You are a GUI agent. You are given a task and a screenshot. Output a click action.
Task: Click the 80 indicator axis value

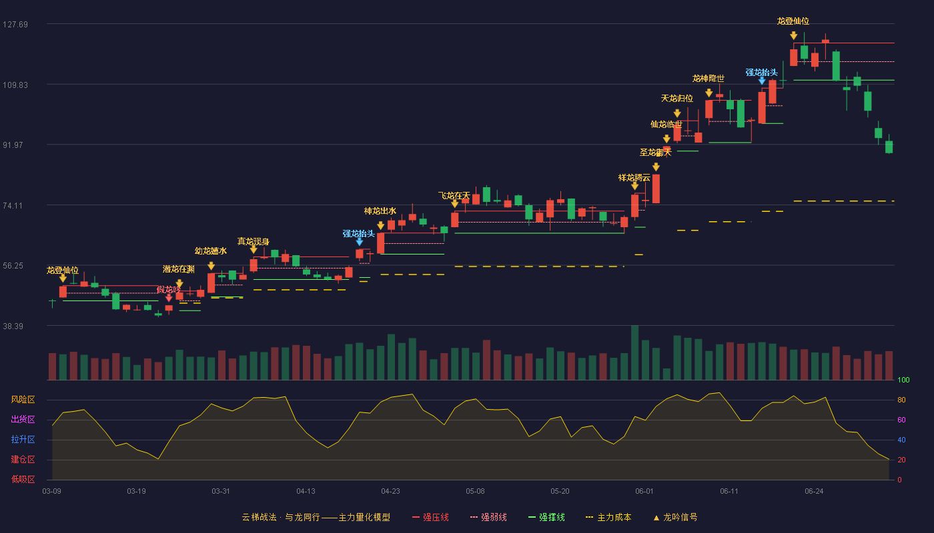click(x=901, y=400)
